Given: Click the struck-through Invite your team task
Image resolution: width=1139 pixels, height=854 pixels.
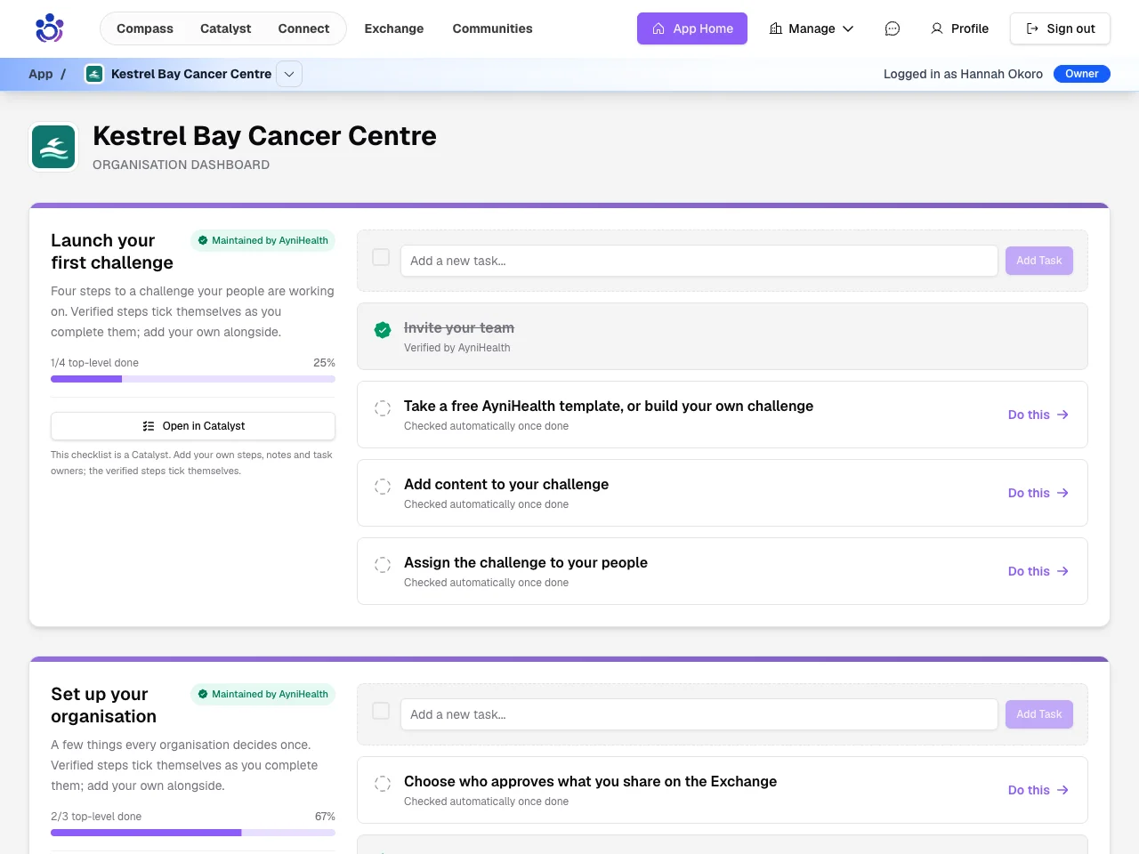Looking at the screenshot, I should click(x=459, y=327).
